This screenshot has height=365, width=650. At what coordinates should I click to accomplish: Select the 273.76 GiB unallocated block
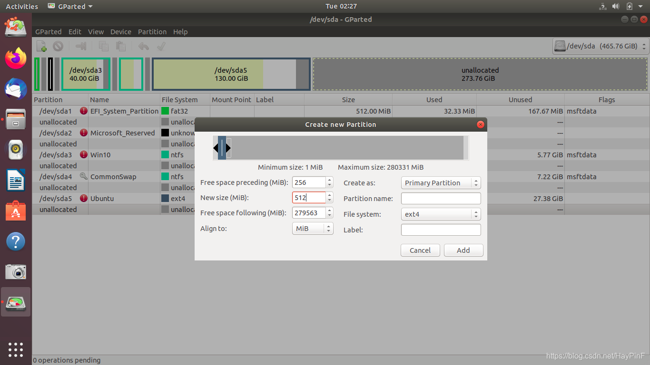click(480, 74)
